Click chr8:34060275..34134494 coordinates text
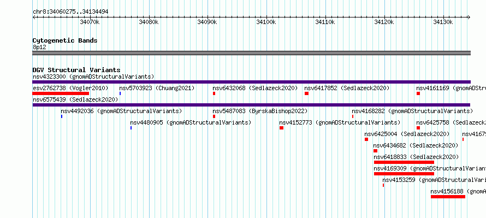 (x=70, y=12)
